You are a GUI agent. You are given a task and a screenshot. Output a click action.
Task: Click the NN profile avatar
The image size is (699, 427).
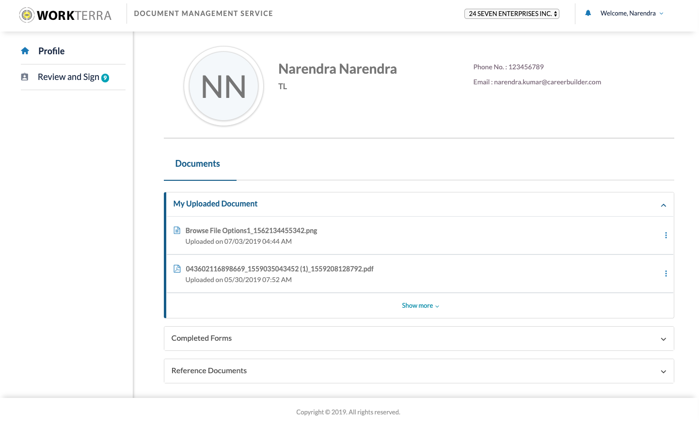223,87
